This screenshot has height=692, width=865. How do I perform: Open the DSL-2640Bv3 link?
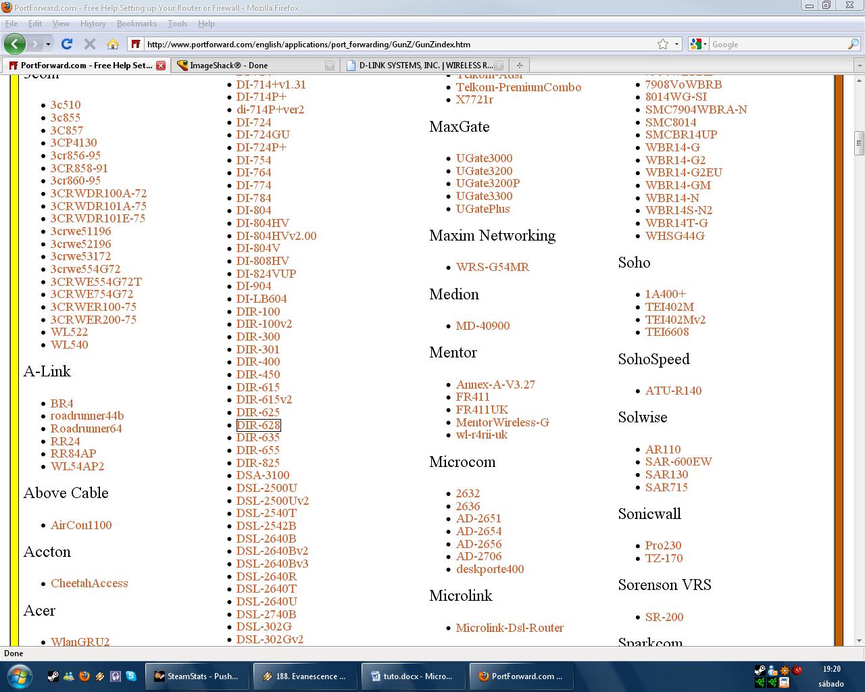[x=272, y=564]
